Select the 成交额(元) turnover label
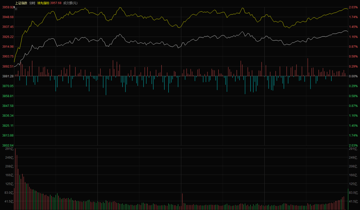This screenshot has width=360, height=210. tap(70, 3)
